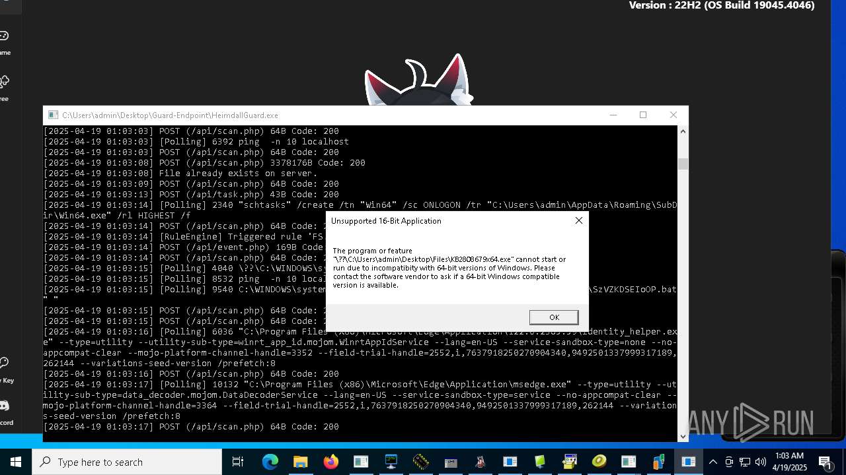
Task: Launch Microsoft Edge from the taskbar
Action: point(270,462)
